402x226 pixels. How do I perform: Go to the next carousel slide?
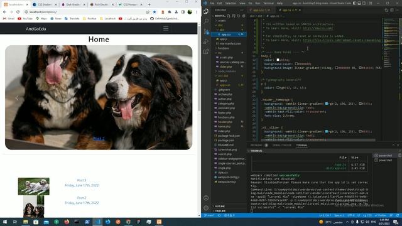pos(180,98)
